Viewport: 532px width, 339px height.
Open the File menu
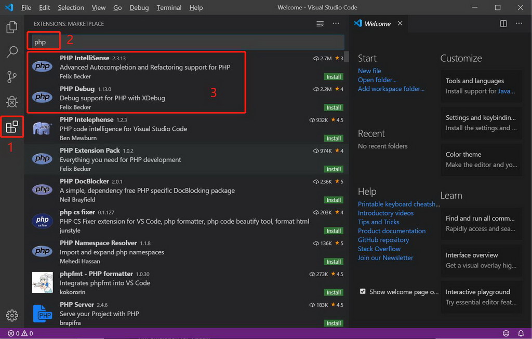pyautogui.click(x=26, y=7)
